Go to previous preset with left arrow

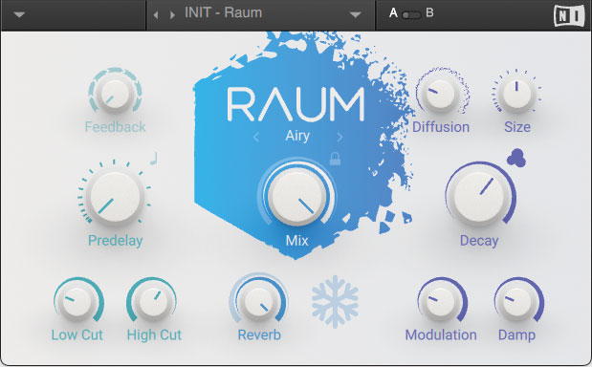(x=156, y=15)
